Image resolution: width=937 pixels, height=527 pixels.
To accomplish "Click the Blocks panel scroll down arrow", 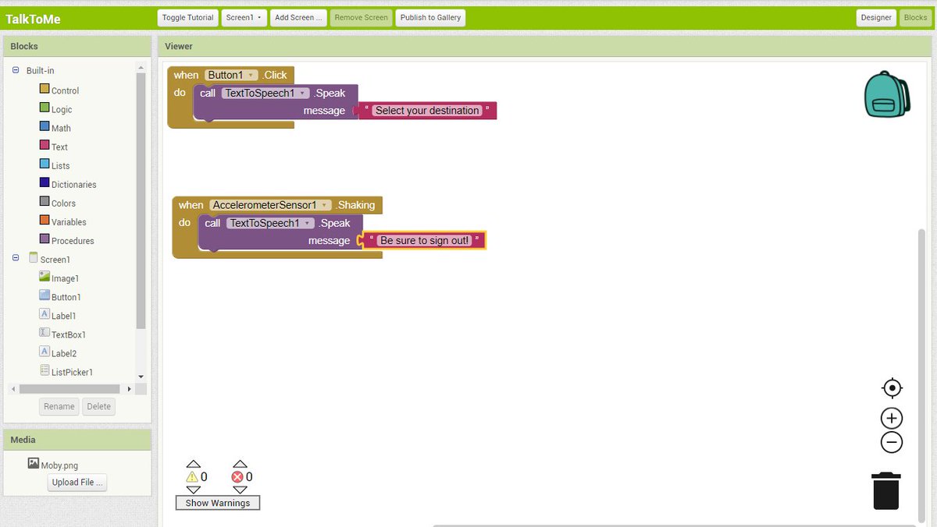I will point(141,377).
